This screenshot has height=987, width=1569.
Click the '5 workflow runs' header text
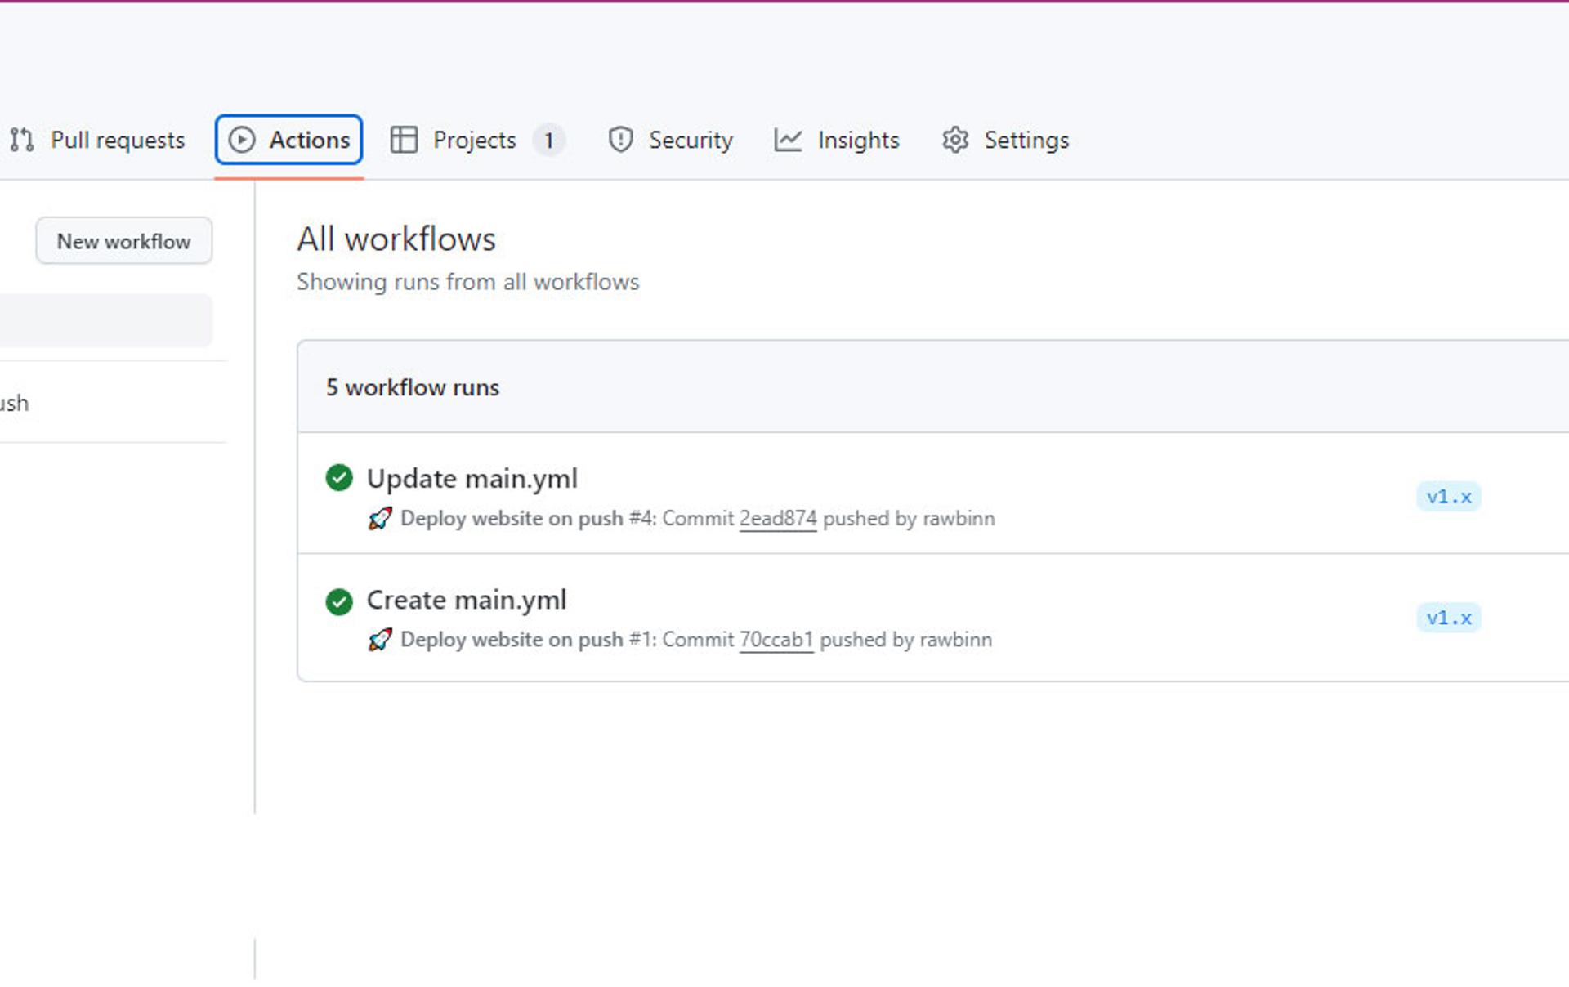point(413,387)
